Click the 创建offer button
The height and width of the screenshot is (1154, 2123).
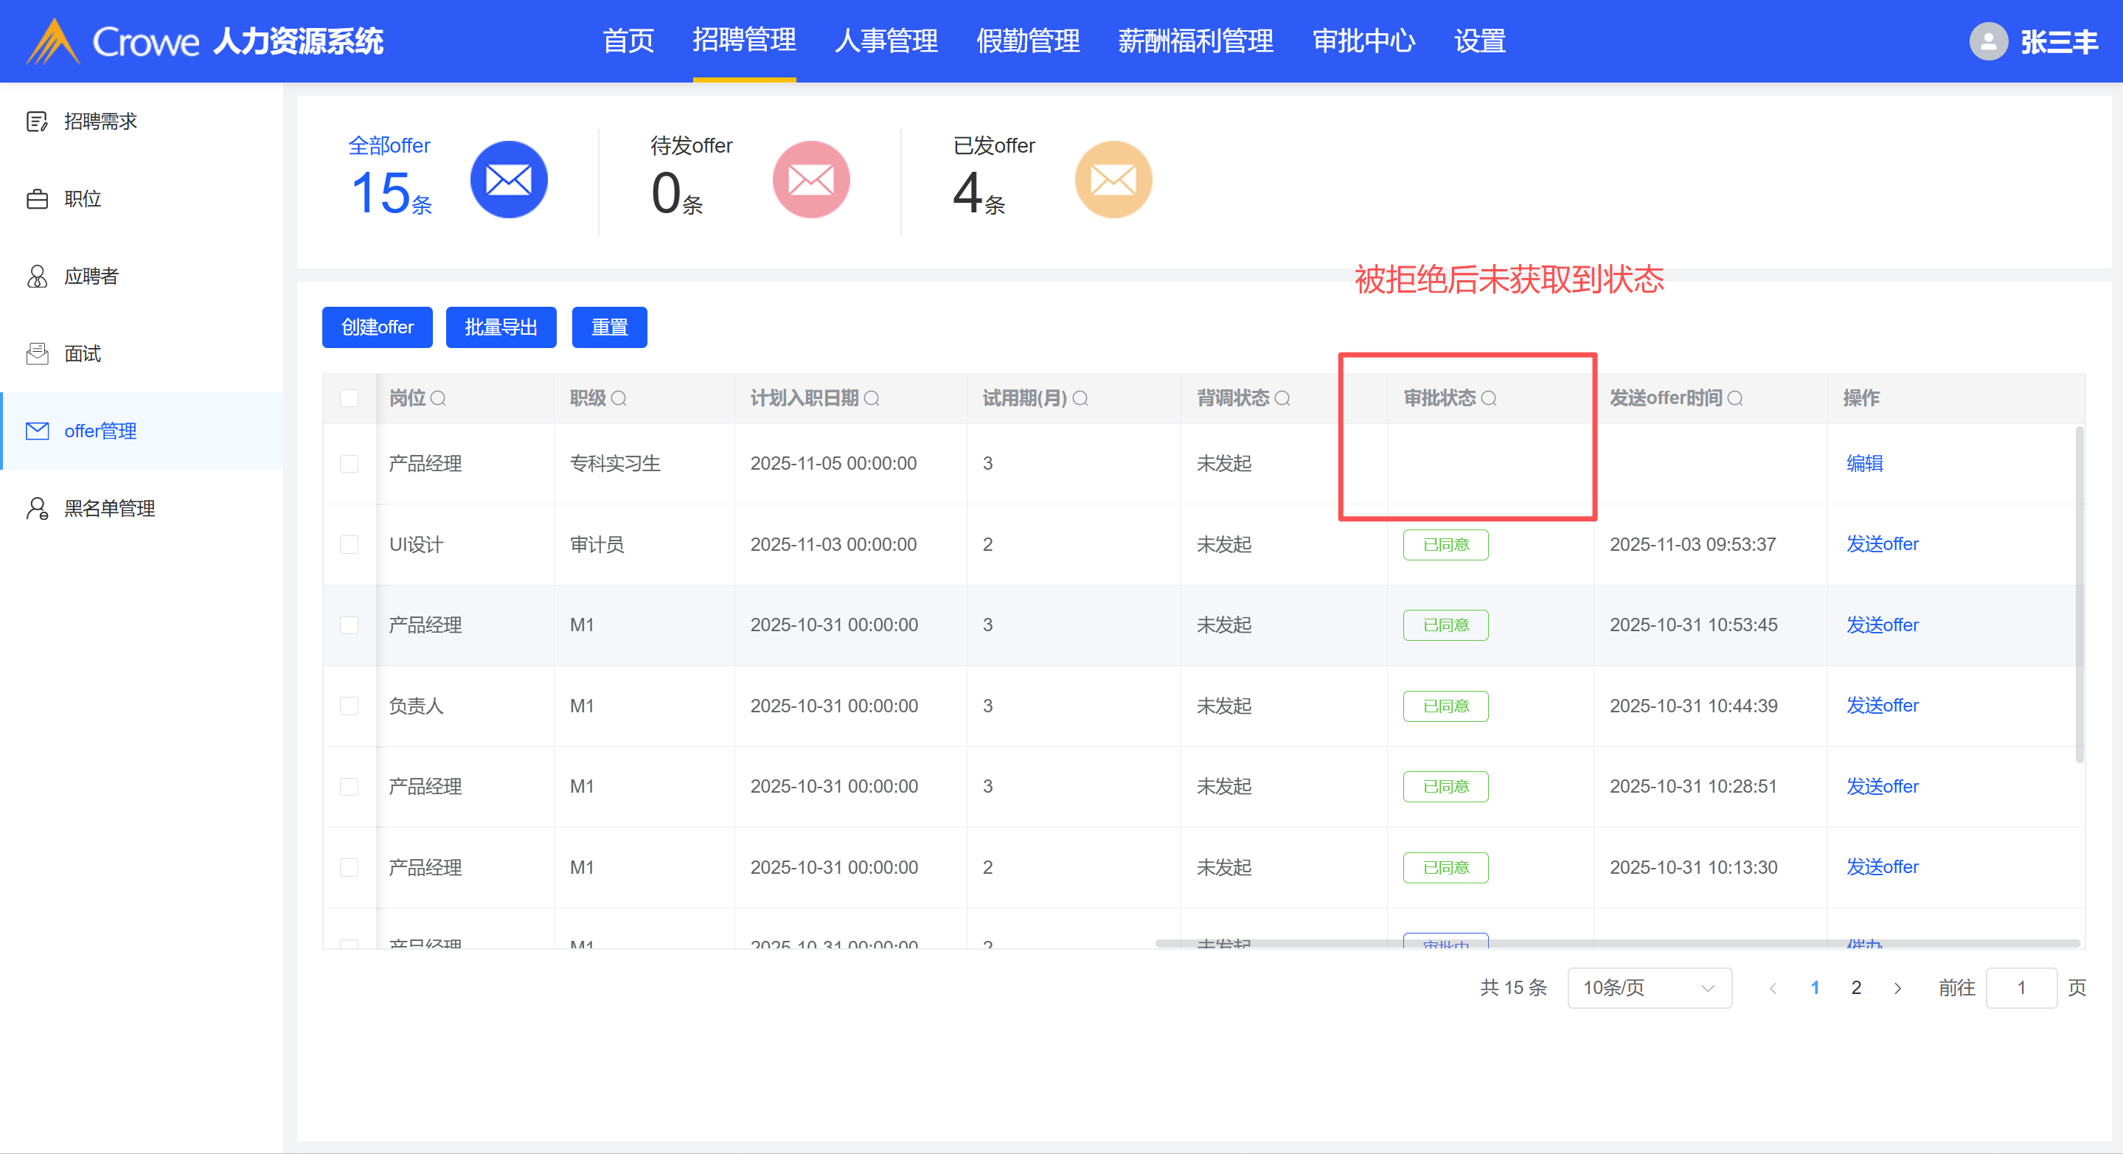point(377,327)
